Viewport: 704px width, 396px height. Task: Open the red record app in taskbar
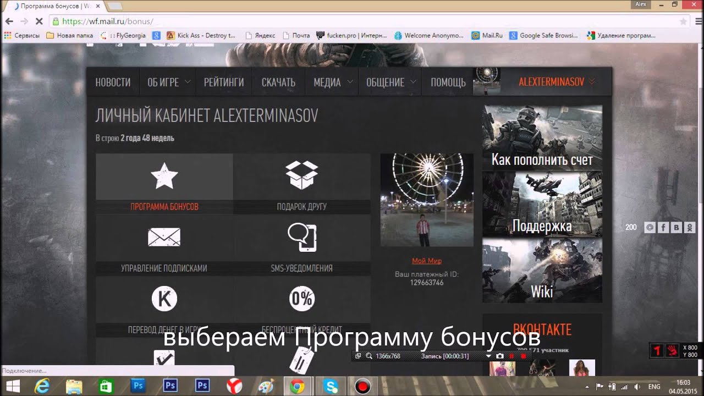pos(362,386)
